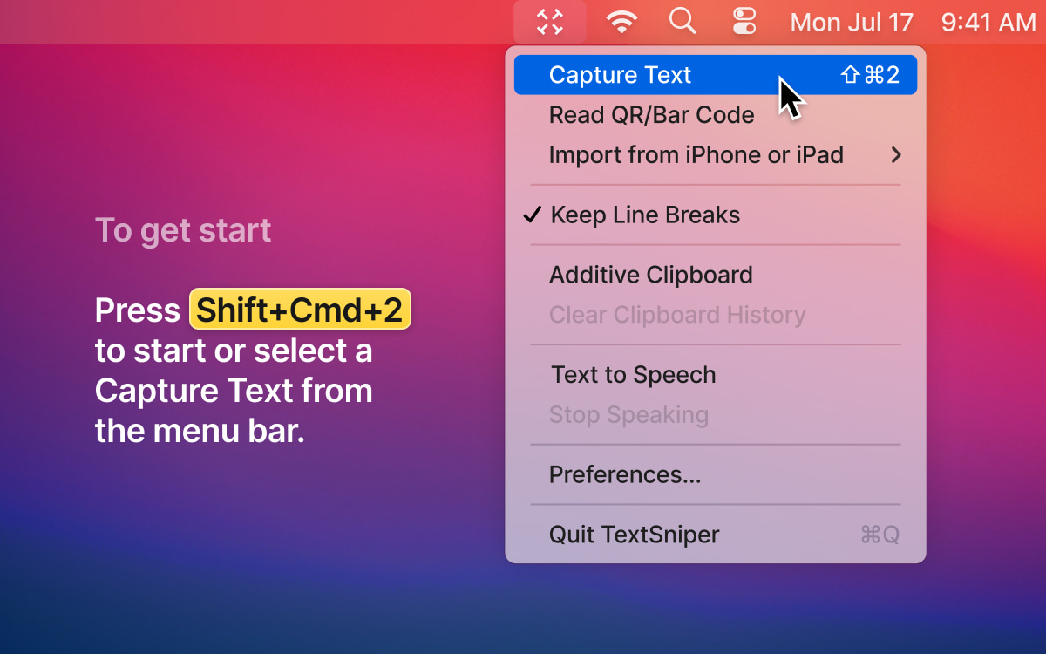
Task: Enable Additive Clipboard
Action: 716,275
